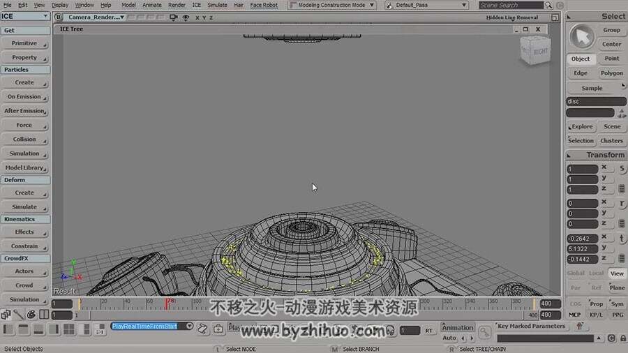Open the paint palette icon at bottom-left
Image resolution: width=628 pixels, height=353 pixels.
pyautogui.click(x=31, y=315)
